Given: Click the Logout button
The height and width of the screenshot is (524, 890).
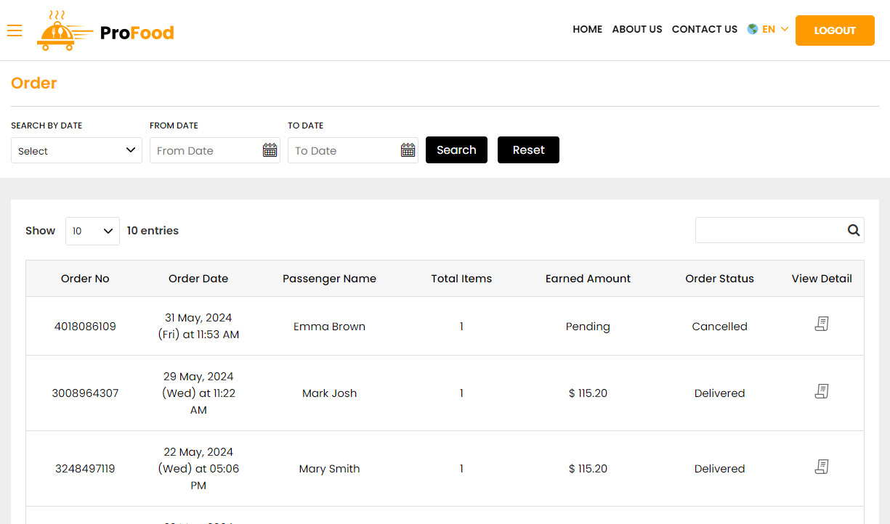Looking at the screenshot, I should pyautogui.click(x=835, y=30).
